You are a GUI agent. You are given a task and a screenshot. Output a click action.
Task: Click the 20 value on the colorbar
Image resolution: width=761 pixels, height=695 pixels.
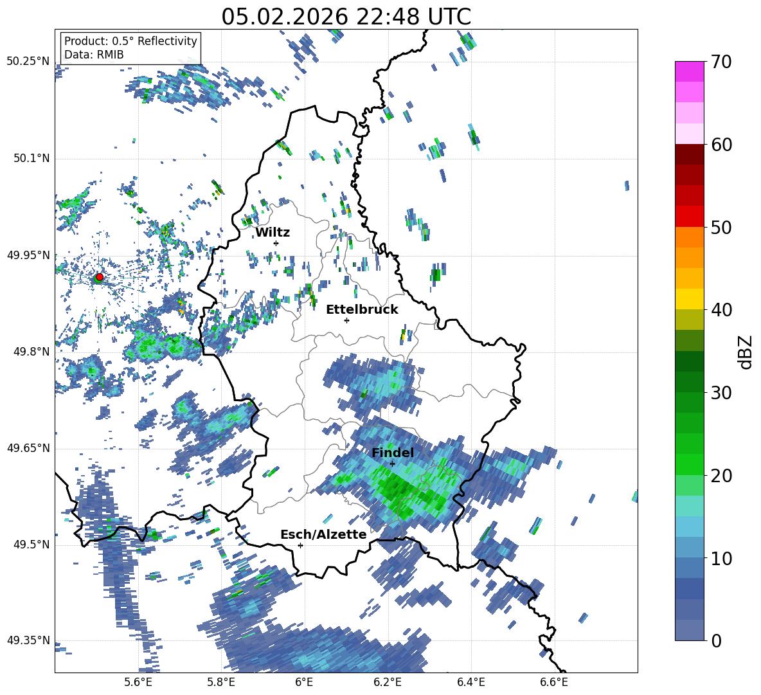[721, 476]
